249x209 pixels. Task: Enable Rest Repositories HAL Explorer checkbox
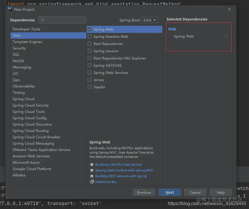90,58
